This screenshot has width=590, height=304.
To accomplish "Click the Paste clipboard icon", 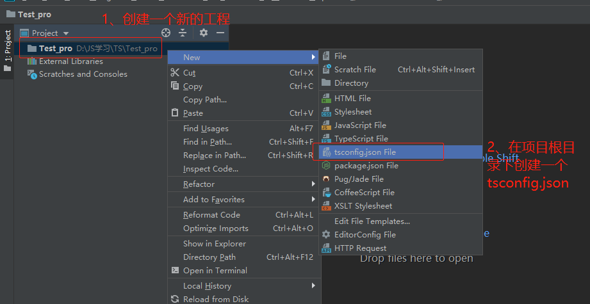I will [175, 113].
